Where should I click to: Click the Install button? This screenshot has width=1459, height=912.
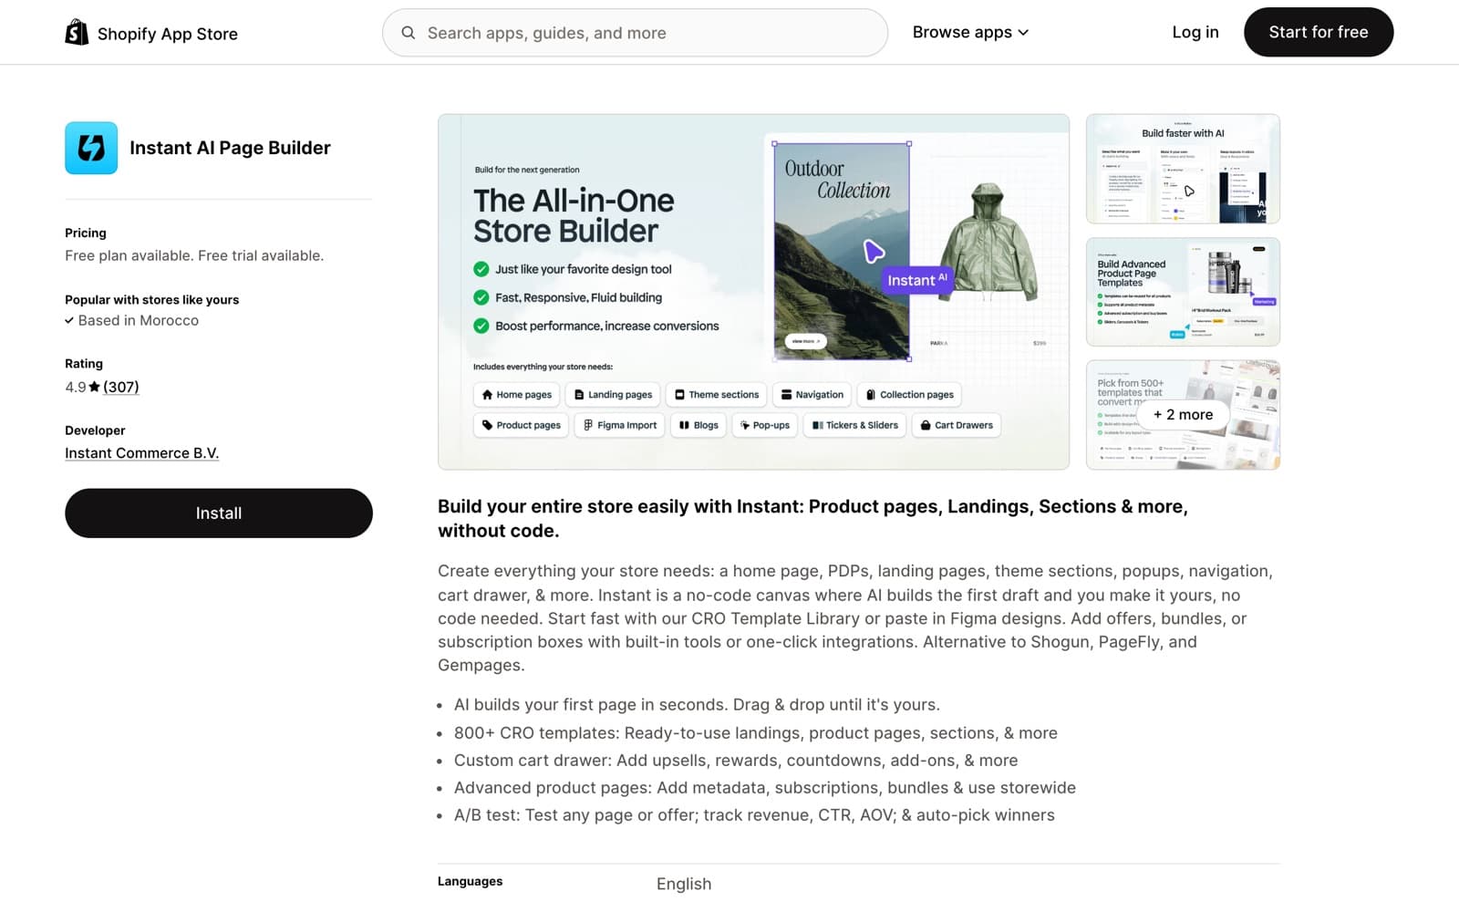[x=219, y=513]
